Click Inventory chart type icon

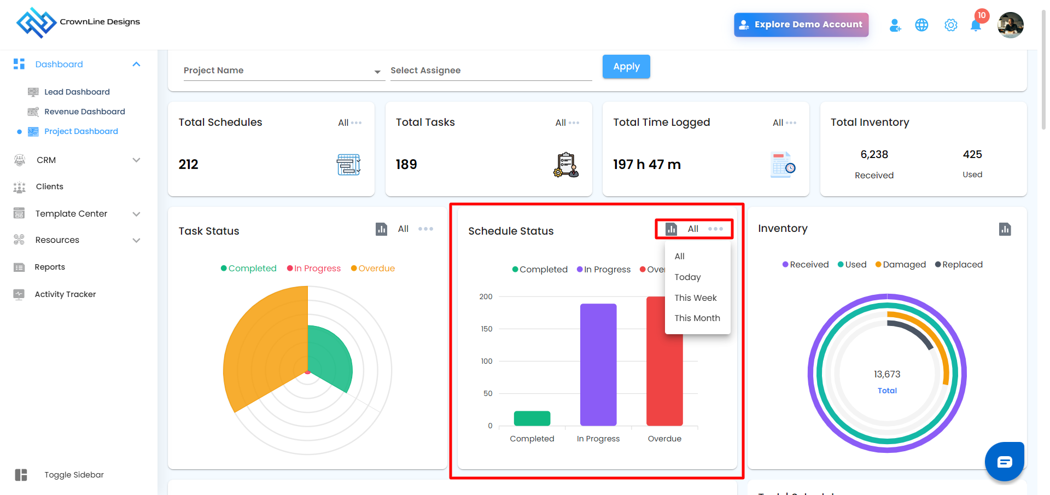[x=1005, y=229]
